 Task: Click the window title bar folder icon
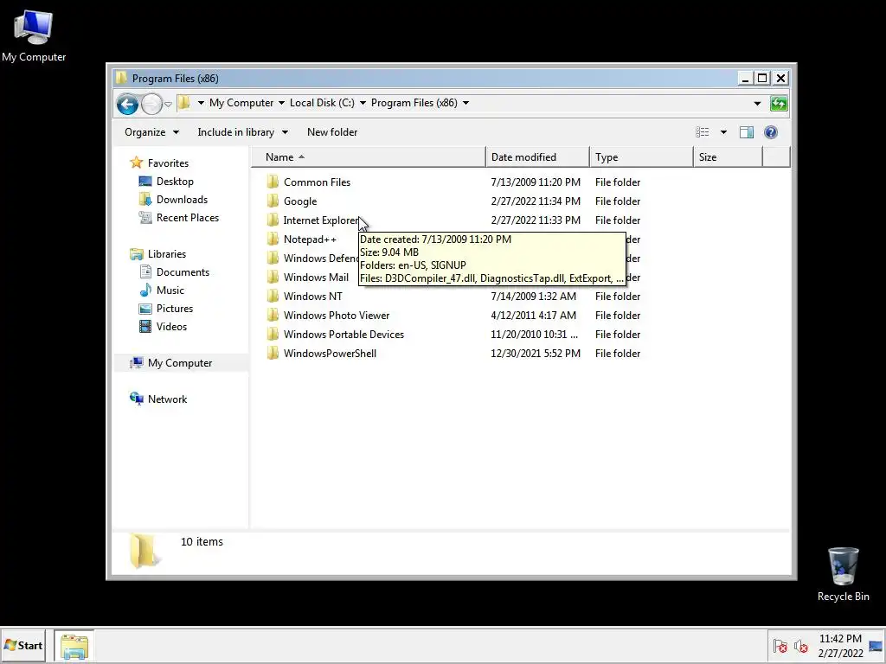[121, 78]
